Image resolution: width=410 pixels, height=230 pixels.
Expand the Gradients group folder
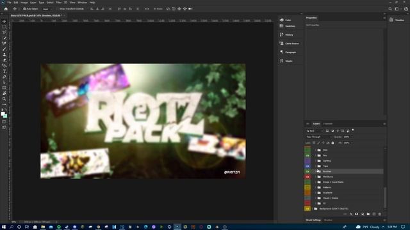(316, 193)
